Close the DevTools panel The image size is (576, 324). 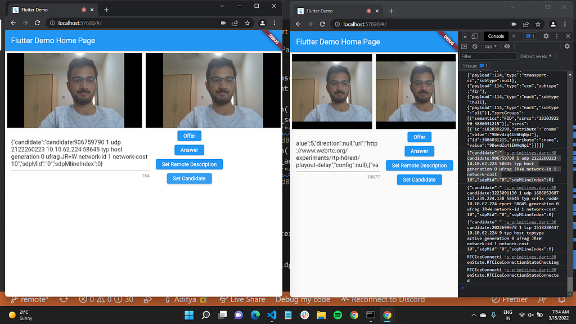(568, 36)
